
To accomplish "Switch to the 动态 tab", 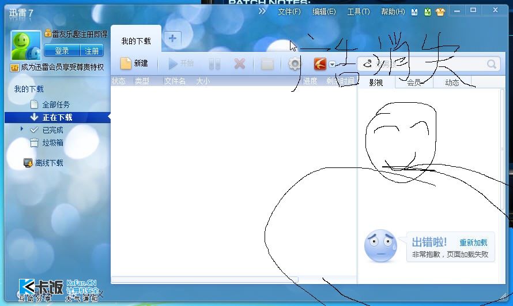I will point(452,83).
